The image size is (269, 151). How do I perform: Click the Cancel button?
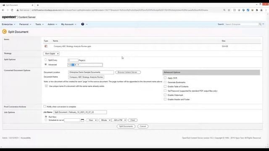point(143,126)
